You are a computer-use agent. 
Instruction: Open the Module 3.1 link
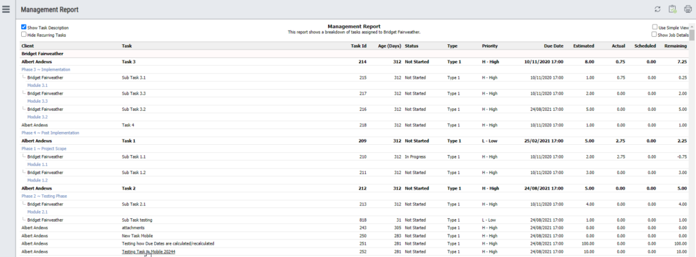[x=37, y=85]
